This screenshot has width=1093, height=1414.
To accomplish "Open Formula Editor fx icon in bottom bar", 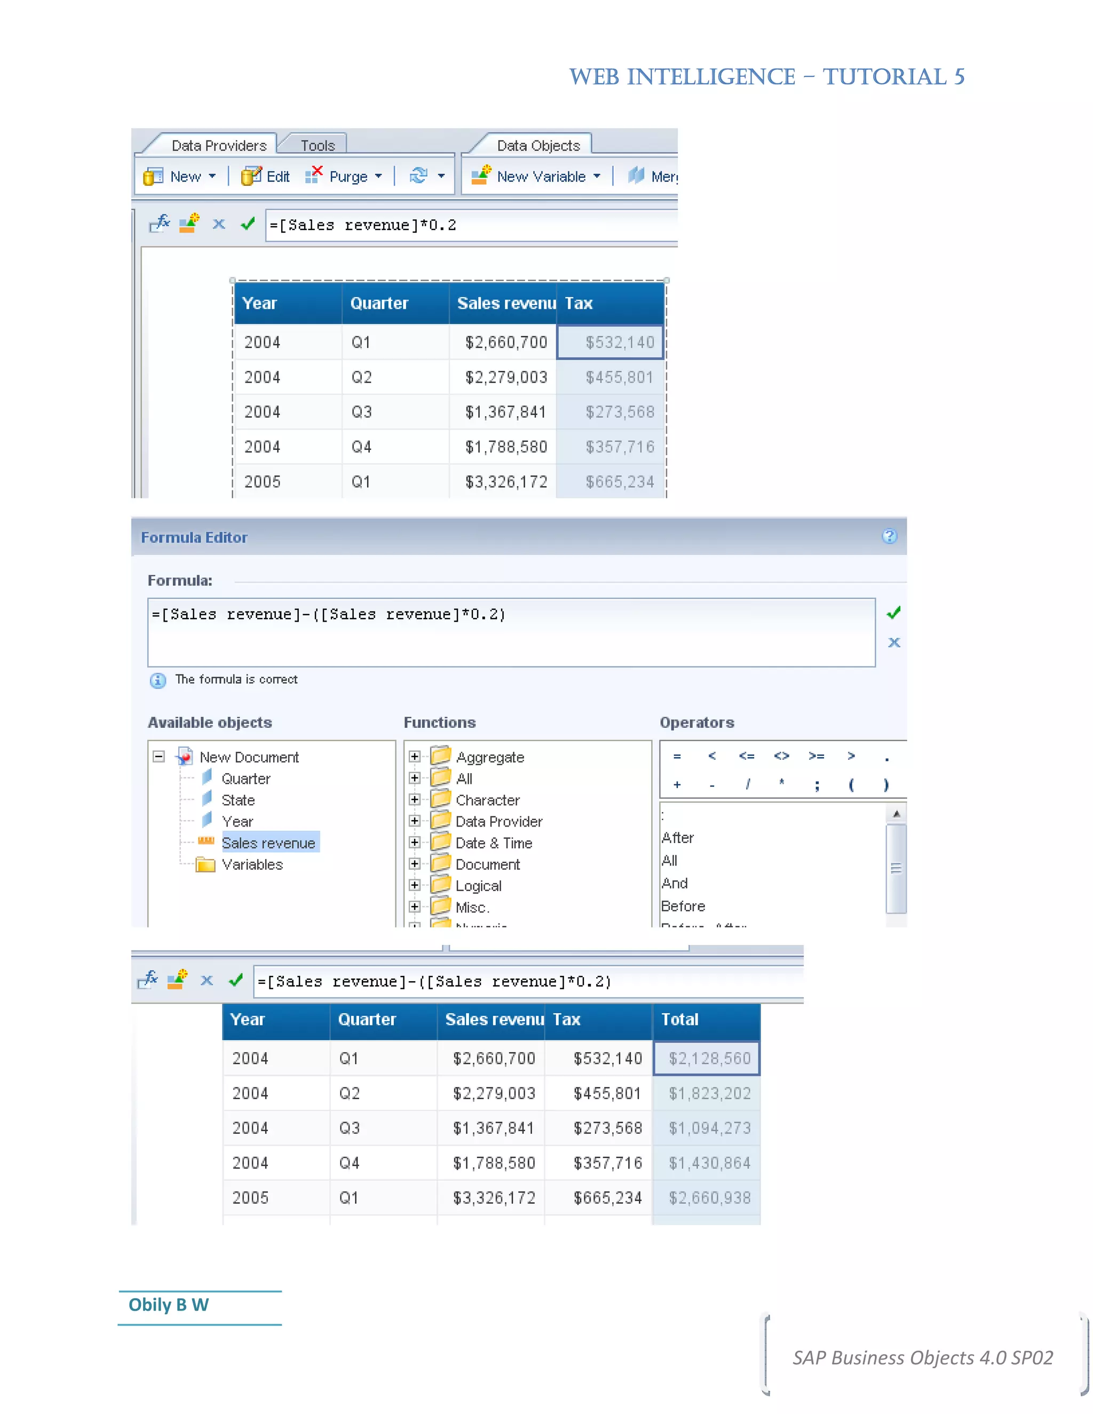I will click(x=148, y=980).
